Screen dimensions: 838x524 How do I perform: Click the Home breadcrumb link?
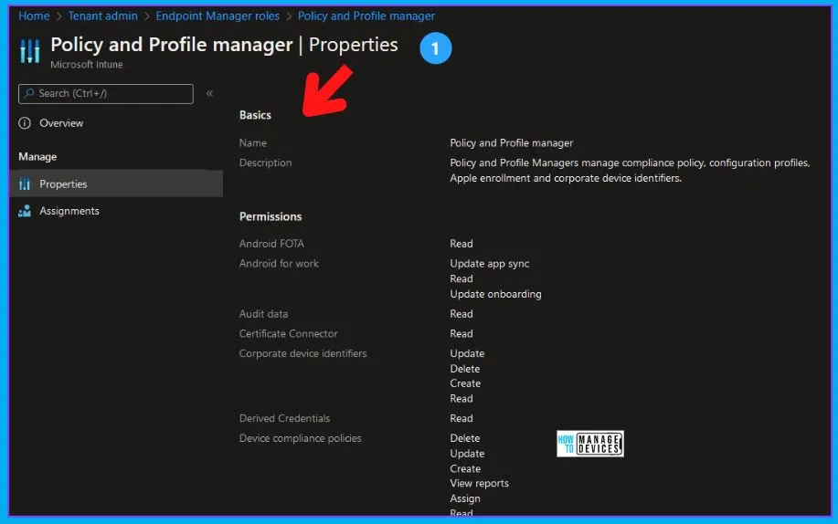[x=34, y=16]
